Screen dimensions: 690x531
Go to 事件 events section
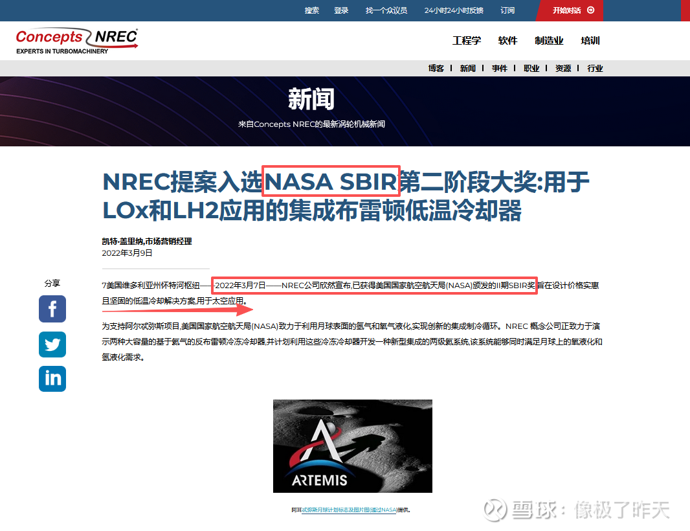(500, 68)
